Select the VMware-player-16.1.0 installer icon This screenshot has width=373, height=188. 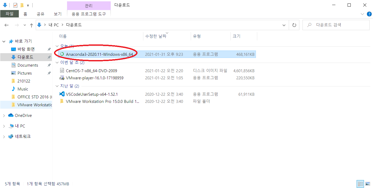point(62,78)
